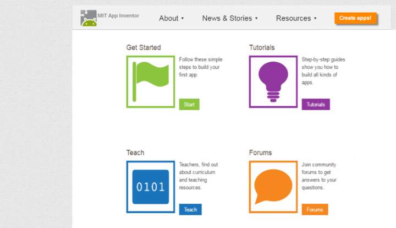
Task: Open the About menu
Action: pyautogui.click(x=168, y=18)
